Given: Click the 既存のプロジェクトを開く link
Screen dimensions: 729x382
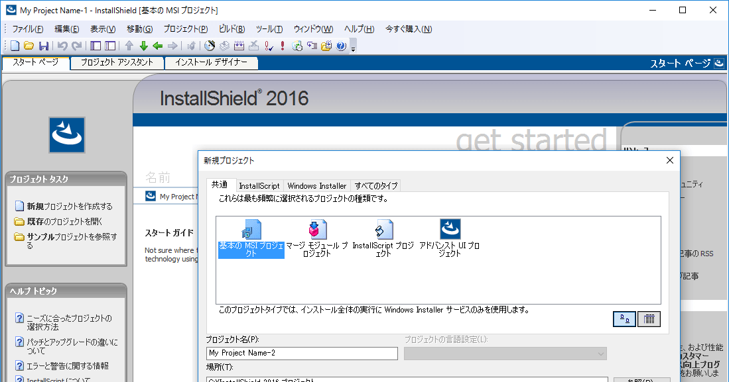Looking at the screenshot, I should (x=64, y=221).
